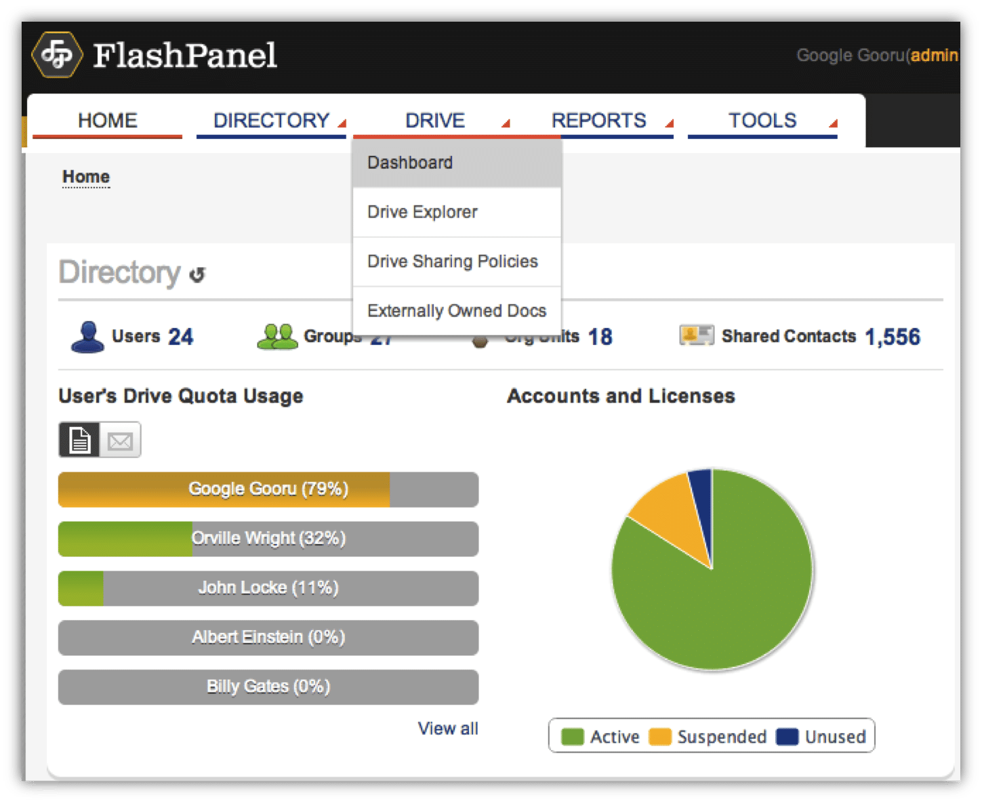
Task: Click the blue Unused pie slice
Action: [x=703, y=501]
